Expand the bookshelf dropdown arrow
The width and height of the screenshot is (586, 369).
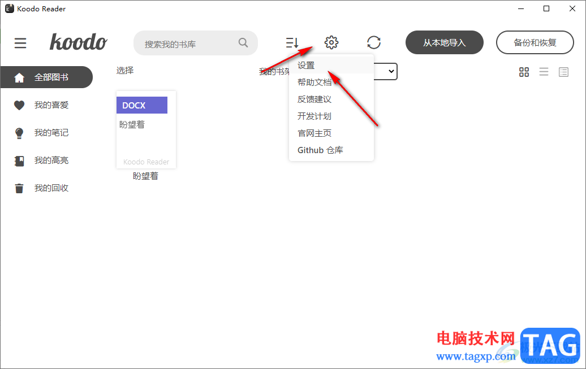[x=391, y=71]
